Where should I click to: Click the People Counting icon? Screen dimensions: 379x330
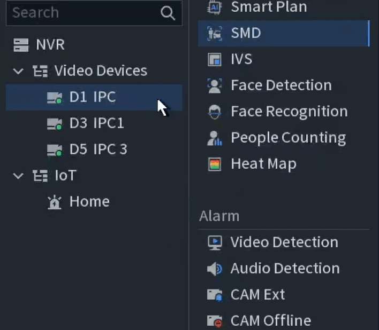coord(215,138)
